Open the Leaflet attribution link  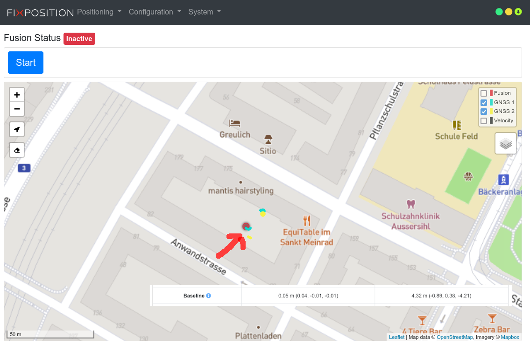click(x=396, y=337)
